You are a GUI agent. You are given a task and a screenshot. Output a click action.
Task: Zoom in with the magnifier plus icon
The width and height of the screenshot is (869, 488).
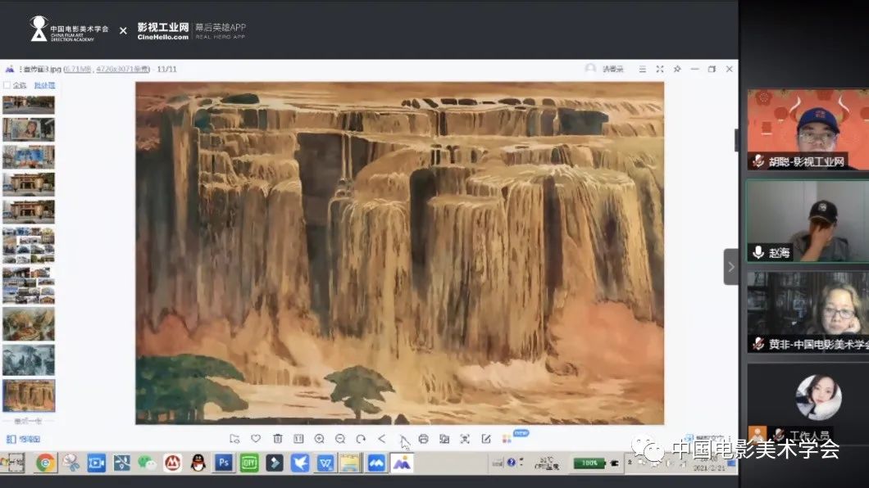click(319, 439)
